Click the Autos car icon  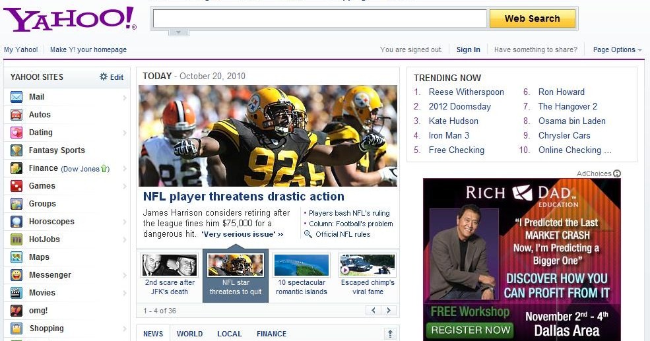[x=16, y=115]
